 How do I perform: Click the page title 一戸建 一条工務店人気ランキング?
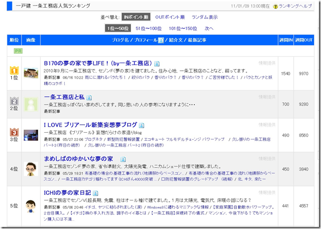[53, 6]
